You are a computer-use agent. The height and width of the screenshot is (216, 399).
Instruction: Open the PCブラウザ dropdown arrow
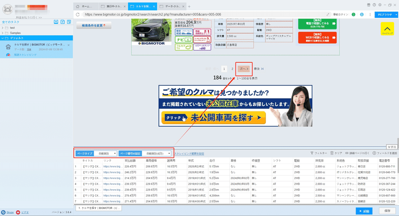pos(396,15)
